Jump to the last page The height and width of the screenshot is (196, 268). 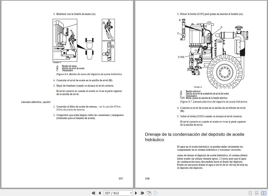[142, 193]
